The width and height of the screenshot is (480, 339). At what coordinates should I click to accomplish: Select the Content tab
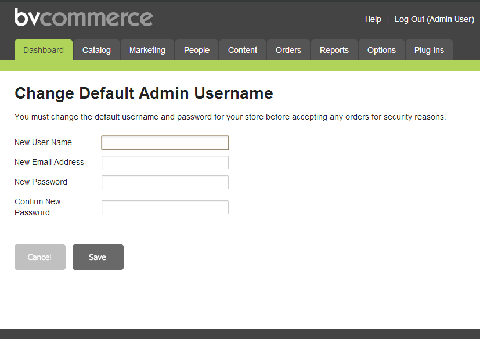(243, 50)
